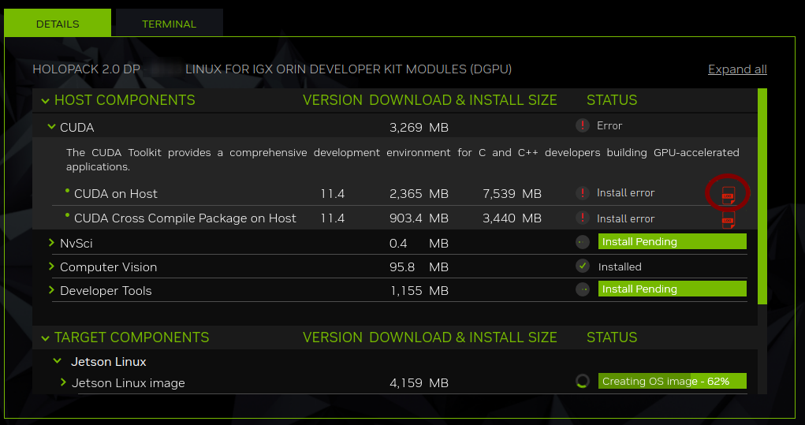Screen dimensions: 805x425
Task: Click the 7,539 MB install size value
Action: tap(512, 193)
